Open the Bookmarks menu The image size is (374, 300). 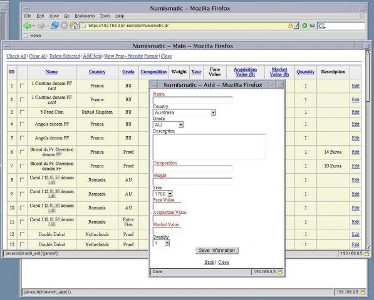pos(85,16)
